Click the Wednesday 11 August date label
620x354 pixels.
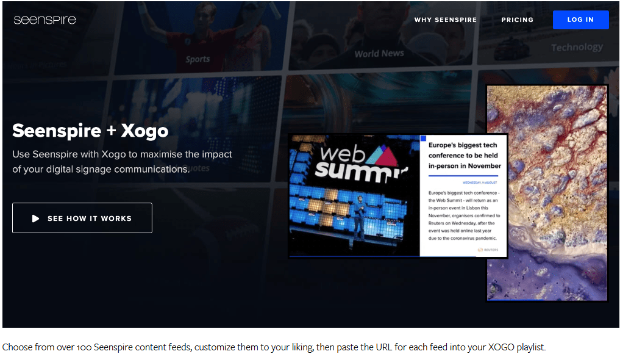(x=480, y=182)
